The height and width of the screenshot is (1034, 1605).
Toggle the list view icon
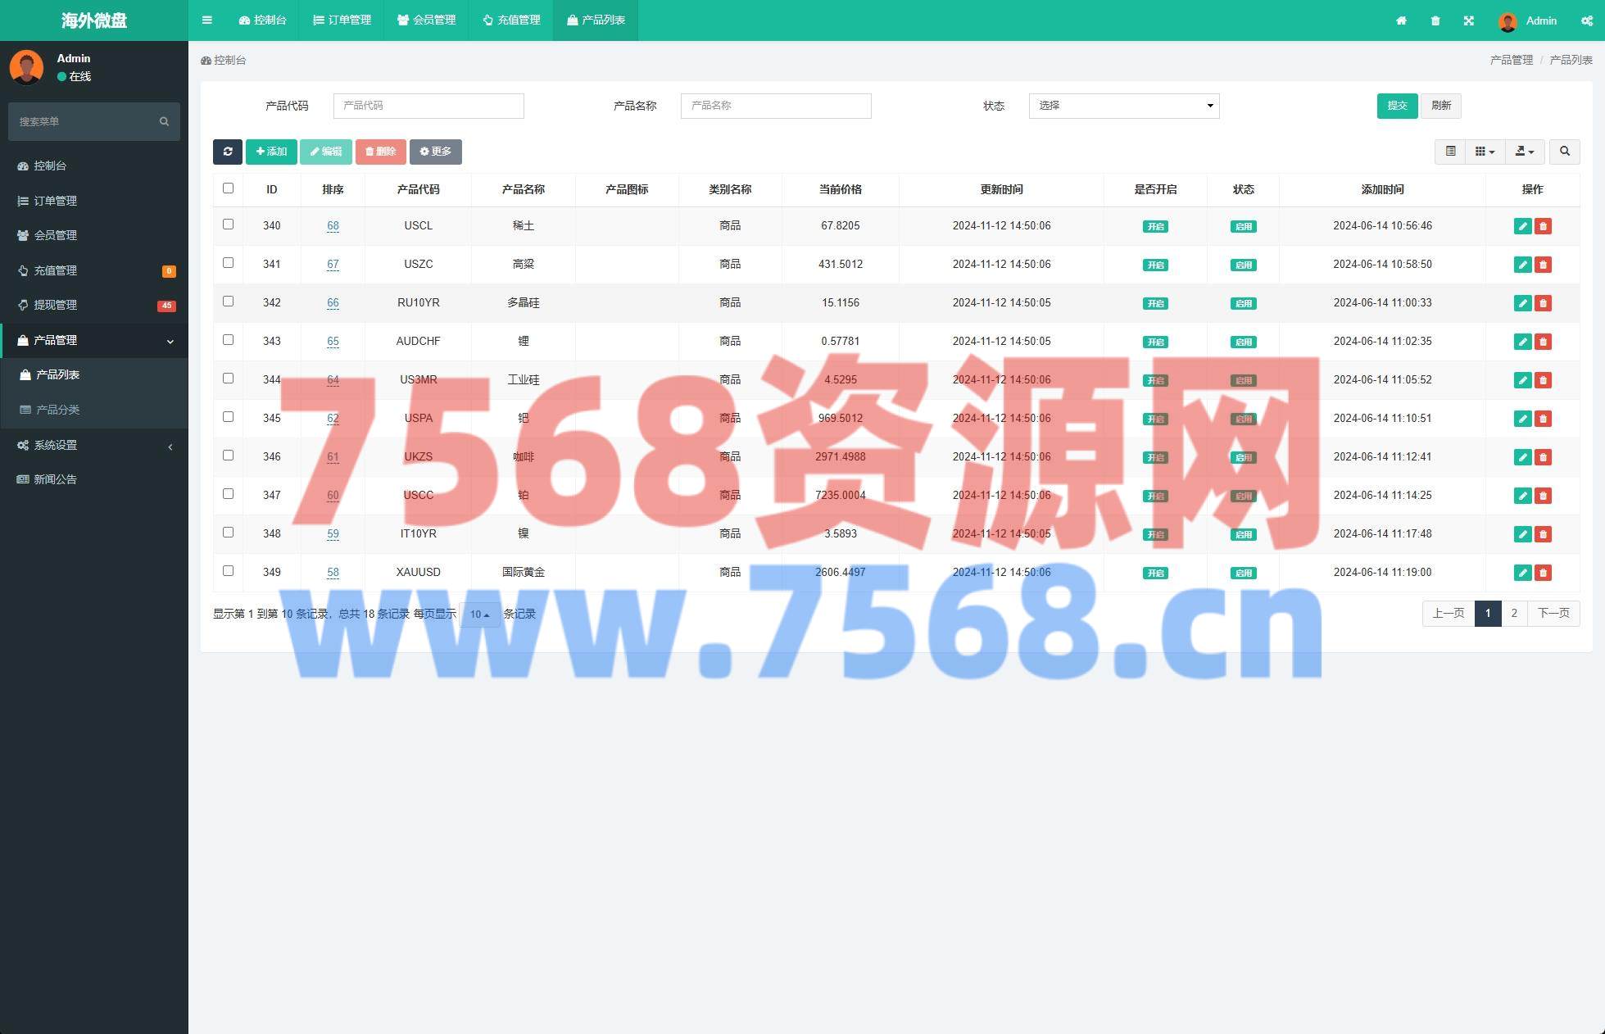(x=1450, y=152)
